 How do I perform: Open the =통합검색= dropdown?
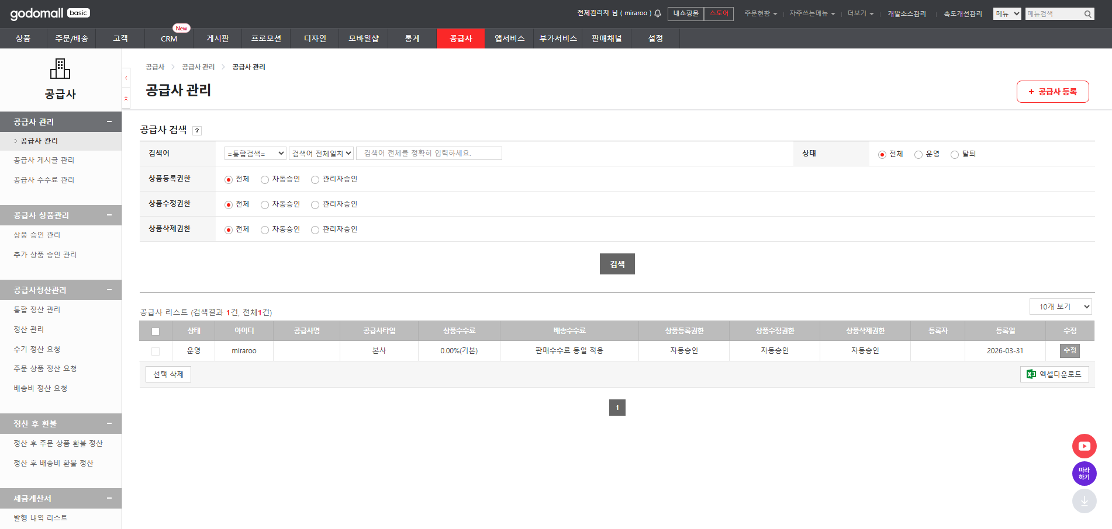pos(255,154)
